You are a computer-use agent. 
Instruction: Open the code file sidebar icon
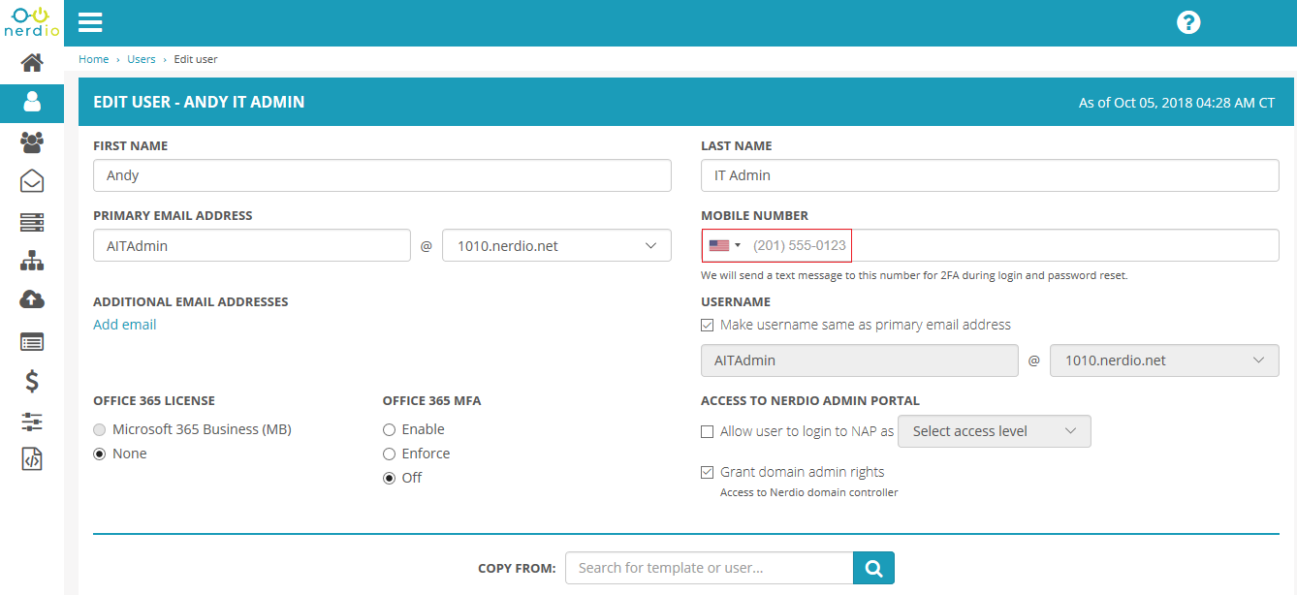[32, 459]
